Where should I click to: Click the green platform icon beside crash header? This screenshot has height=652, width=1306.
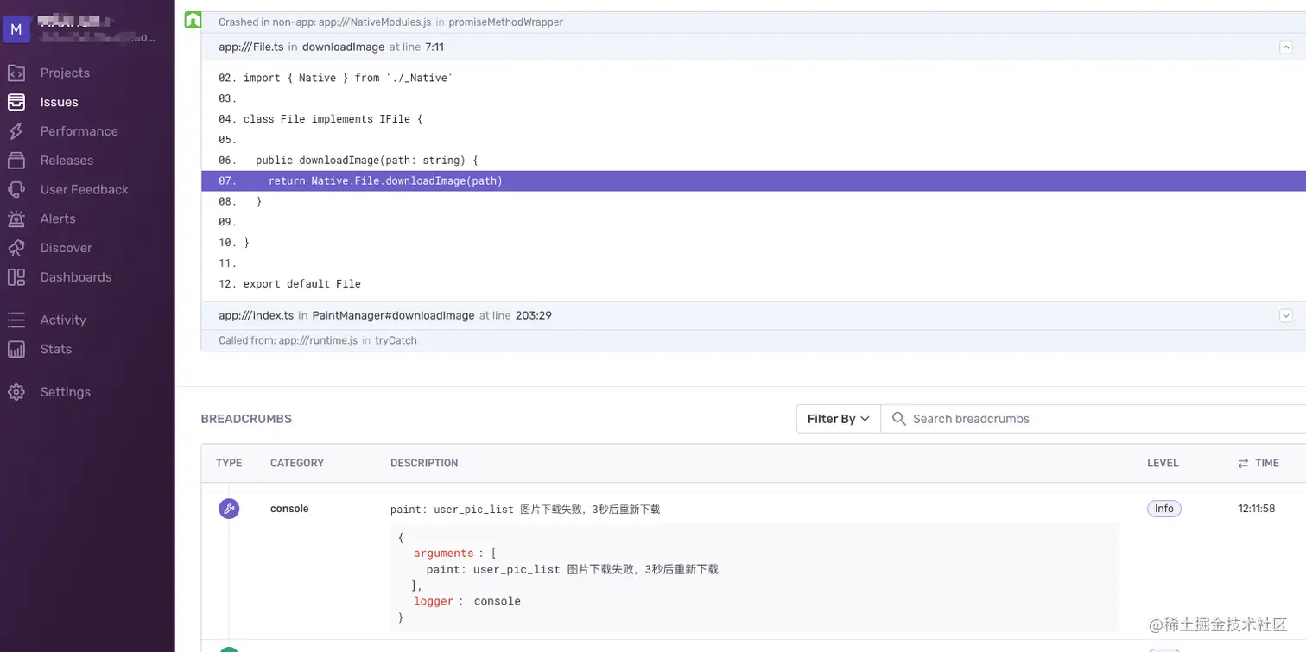tap(193, 20)
